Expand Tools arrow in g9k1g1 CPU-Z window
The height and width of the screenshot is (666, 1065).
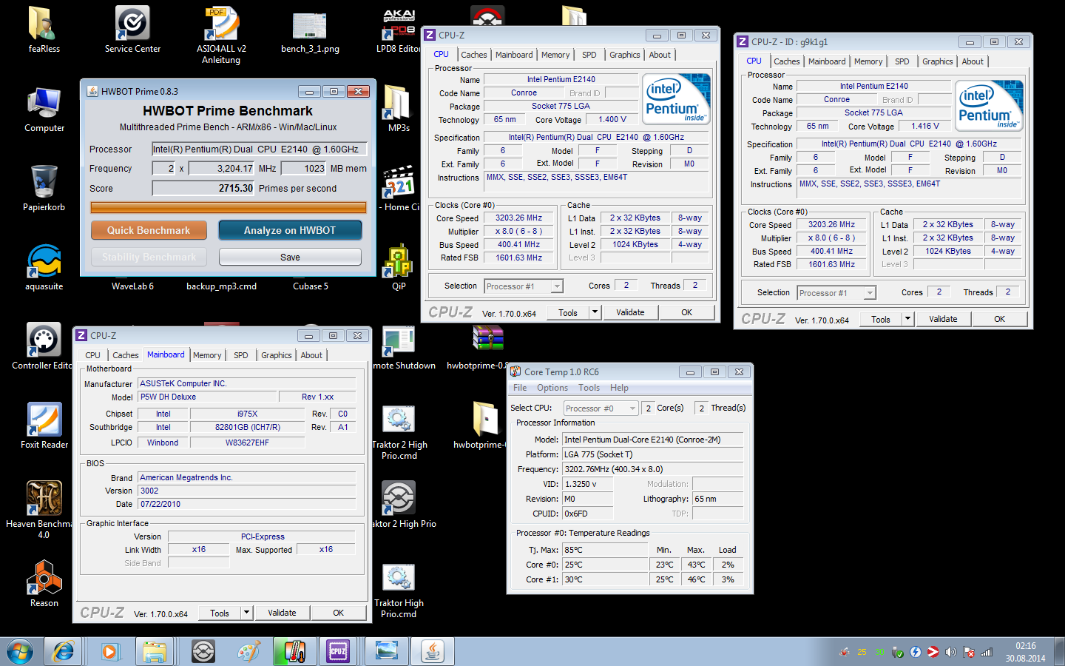pyautogui.click(x=907, y=319)
